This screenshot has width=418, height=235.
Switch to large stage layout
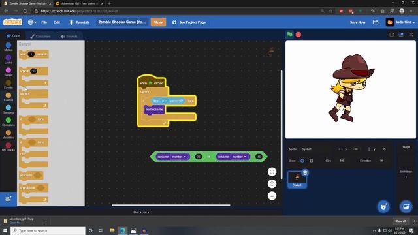point(401,35)
